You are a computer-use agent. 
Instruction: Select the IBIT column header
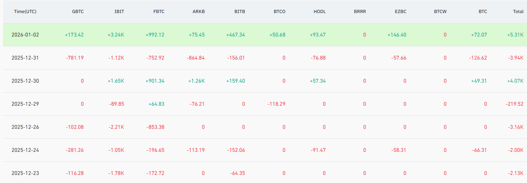119,12
